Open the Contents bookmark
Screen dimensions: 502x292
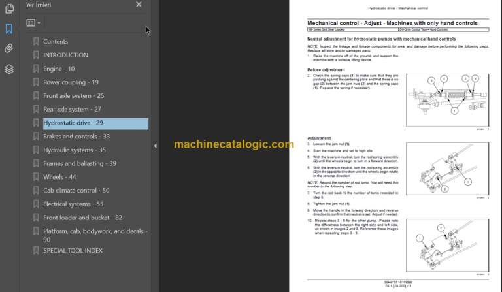(56, 42)
